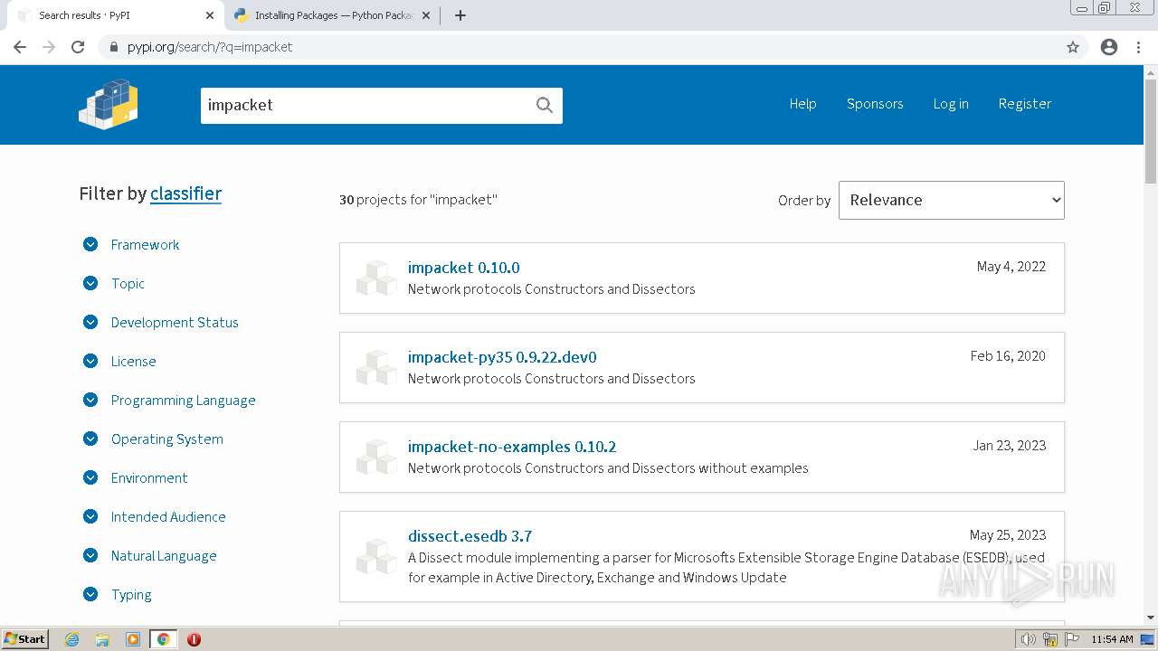Click the May 4, 2022 date
The width and height of the screenshot is (1158, 651).
(x=1011, y=267)
